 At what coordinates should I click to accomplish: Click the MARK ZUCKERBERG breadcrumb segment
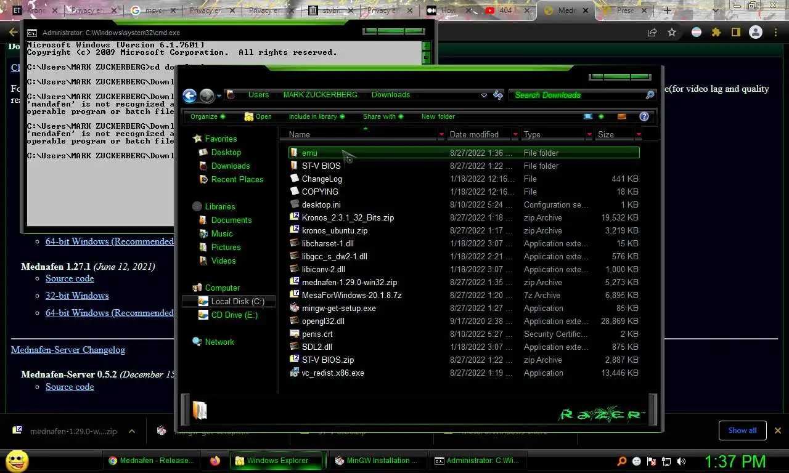pos(320,95)
